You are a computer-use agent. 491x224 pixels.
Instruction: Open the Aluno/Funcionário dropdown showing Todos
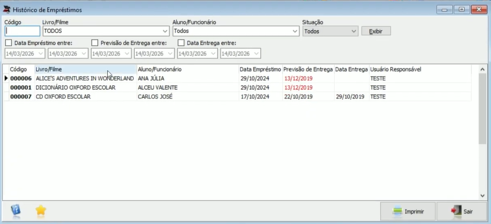[x=295, y=31]
